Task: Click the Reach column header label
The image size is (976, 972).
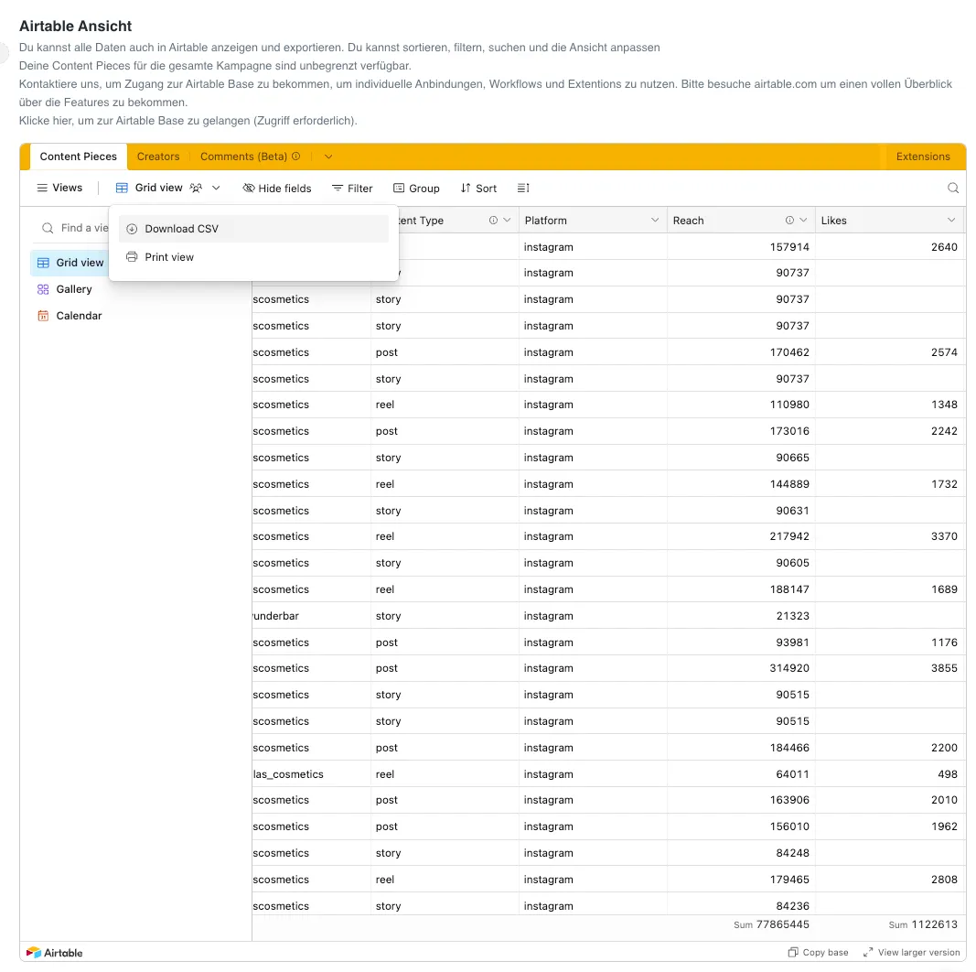Action: point(689,221)
